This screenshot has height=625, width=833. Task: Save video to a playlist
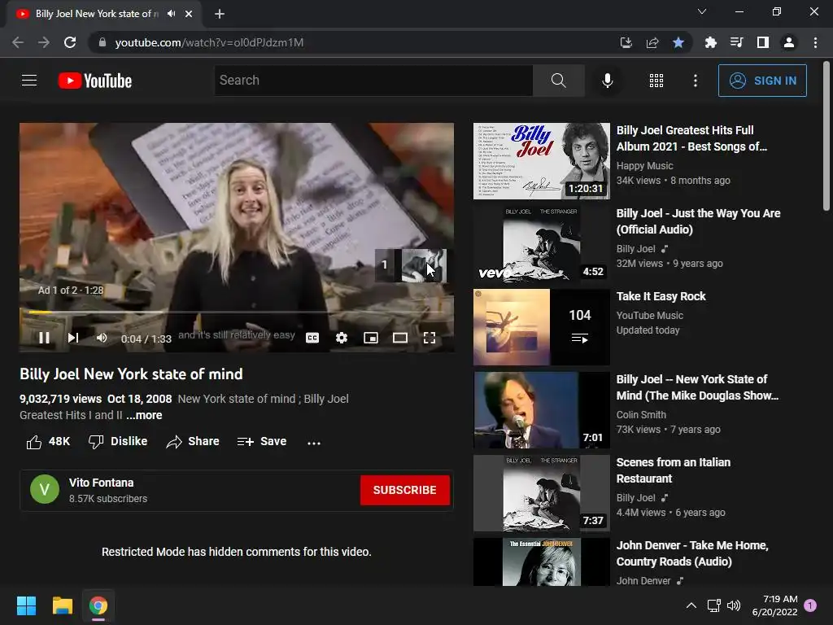click(262, 442)
